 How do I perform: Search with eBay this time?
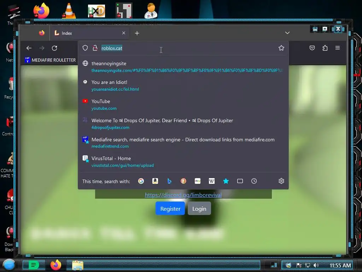click(198, 181)
